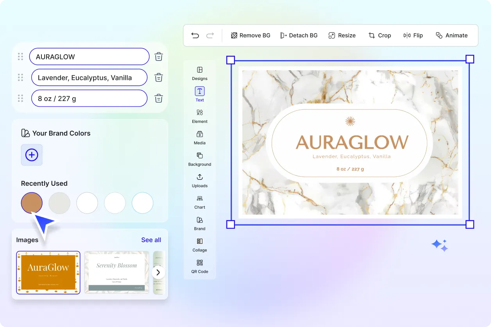
Task: Click See all in the Images section
Action: click(x=151, y=240)
